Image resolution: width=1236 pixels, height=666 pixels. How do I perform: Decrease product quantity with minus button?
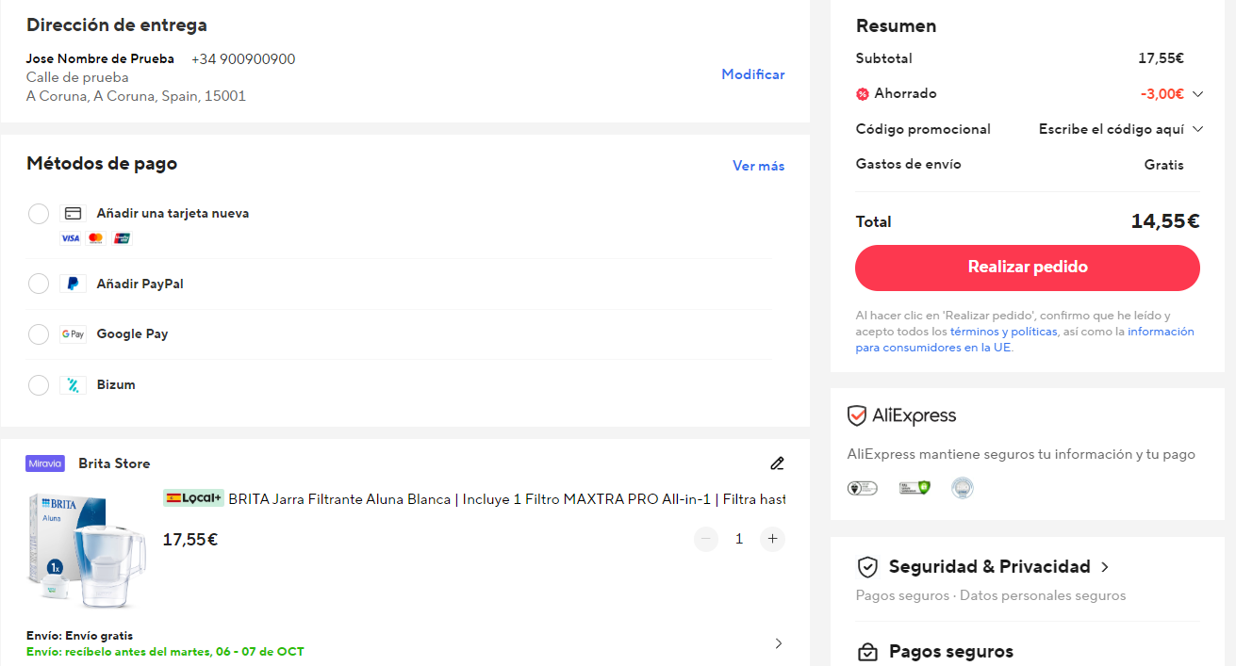[706, 539]
